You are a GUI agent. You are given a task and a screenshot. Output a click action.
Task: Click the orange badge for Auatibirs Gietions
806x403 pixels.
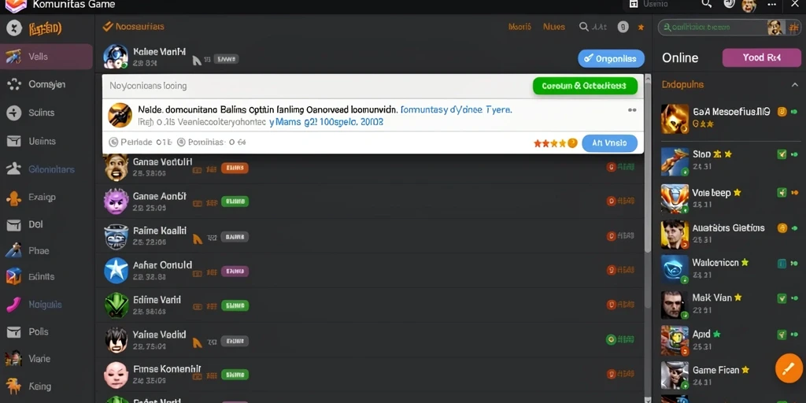point(782,227)
